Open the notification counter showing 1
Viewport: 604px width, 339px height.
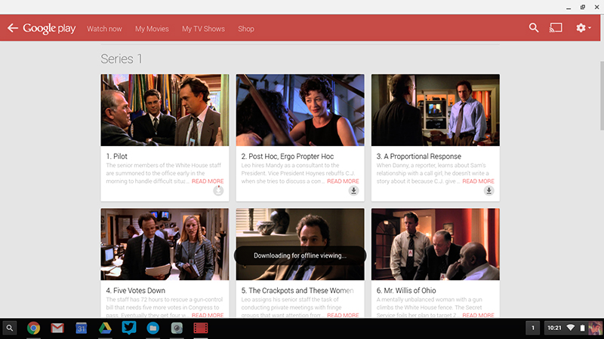coord(533,328)
